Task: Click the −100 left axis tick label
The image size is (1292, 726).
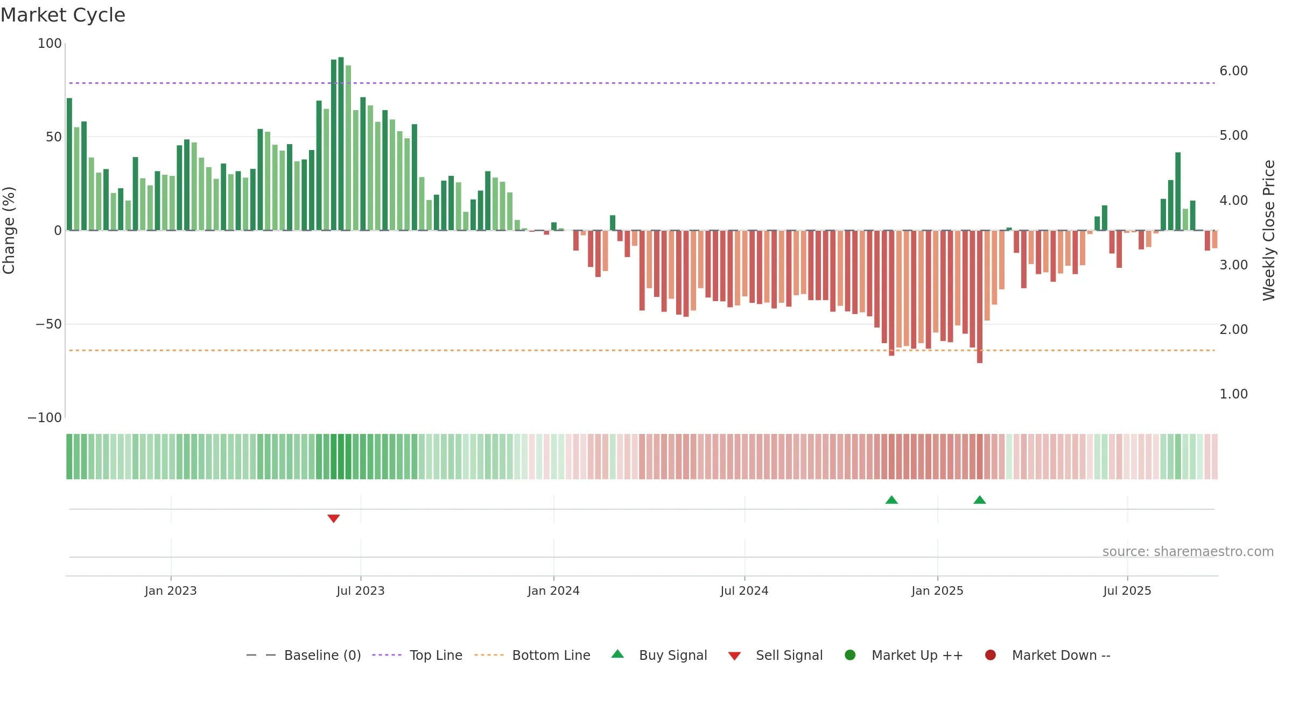Action: click(x=45, y=418)
